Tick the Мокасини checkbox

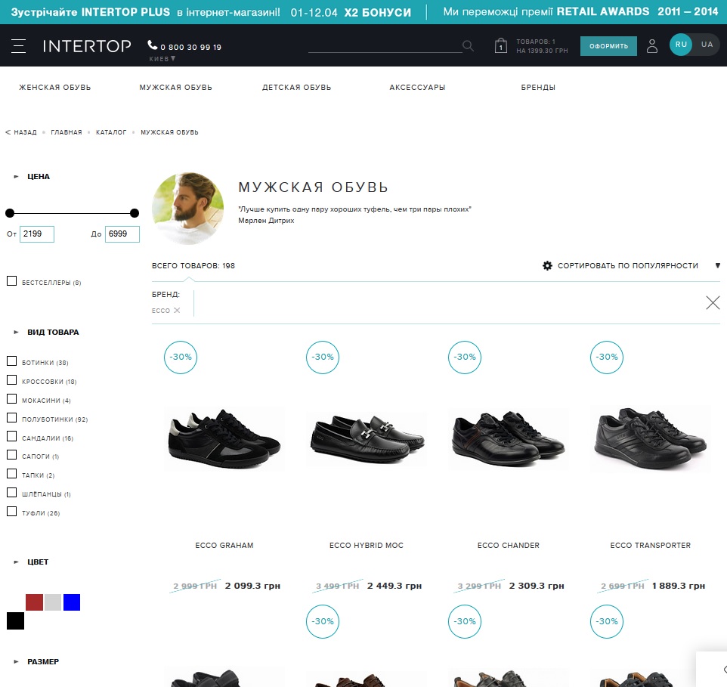11,398
